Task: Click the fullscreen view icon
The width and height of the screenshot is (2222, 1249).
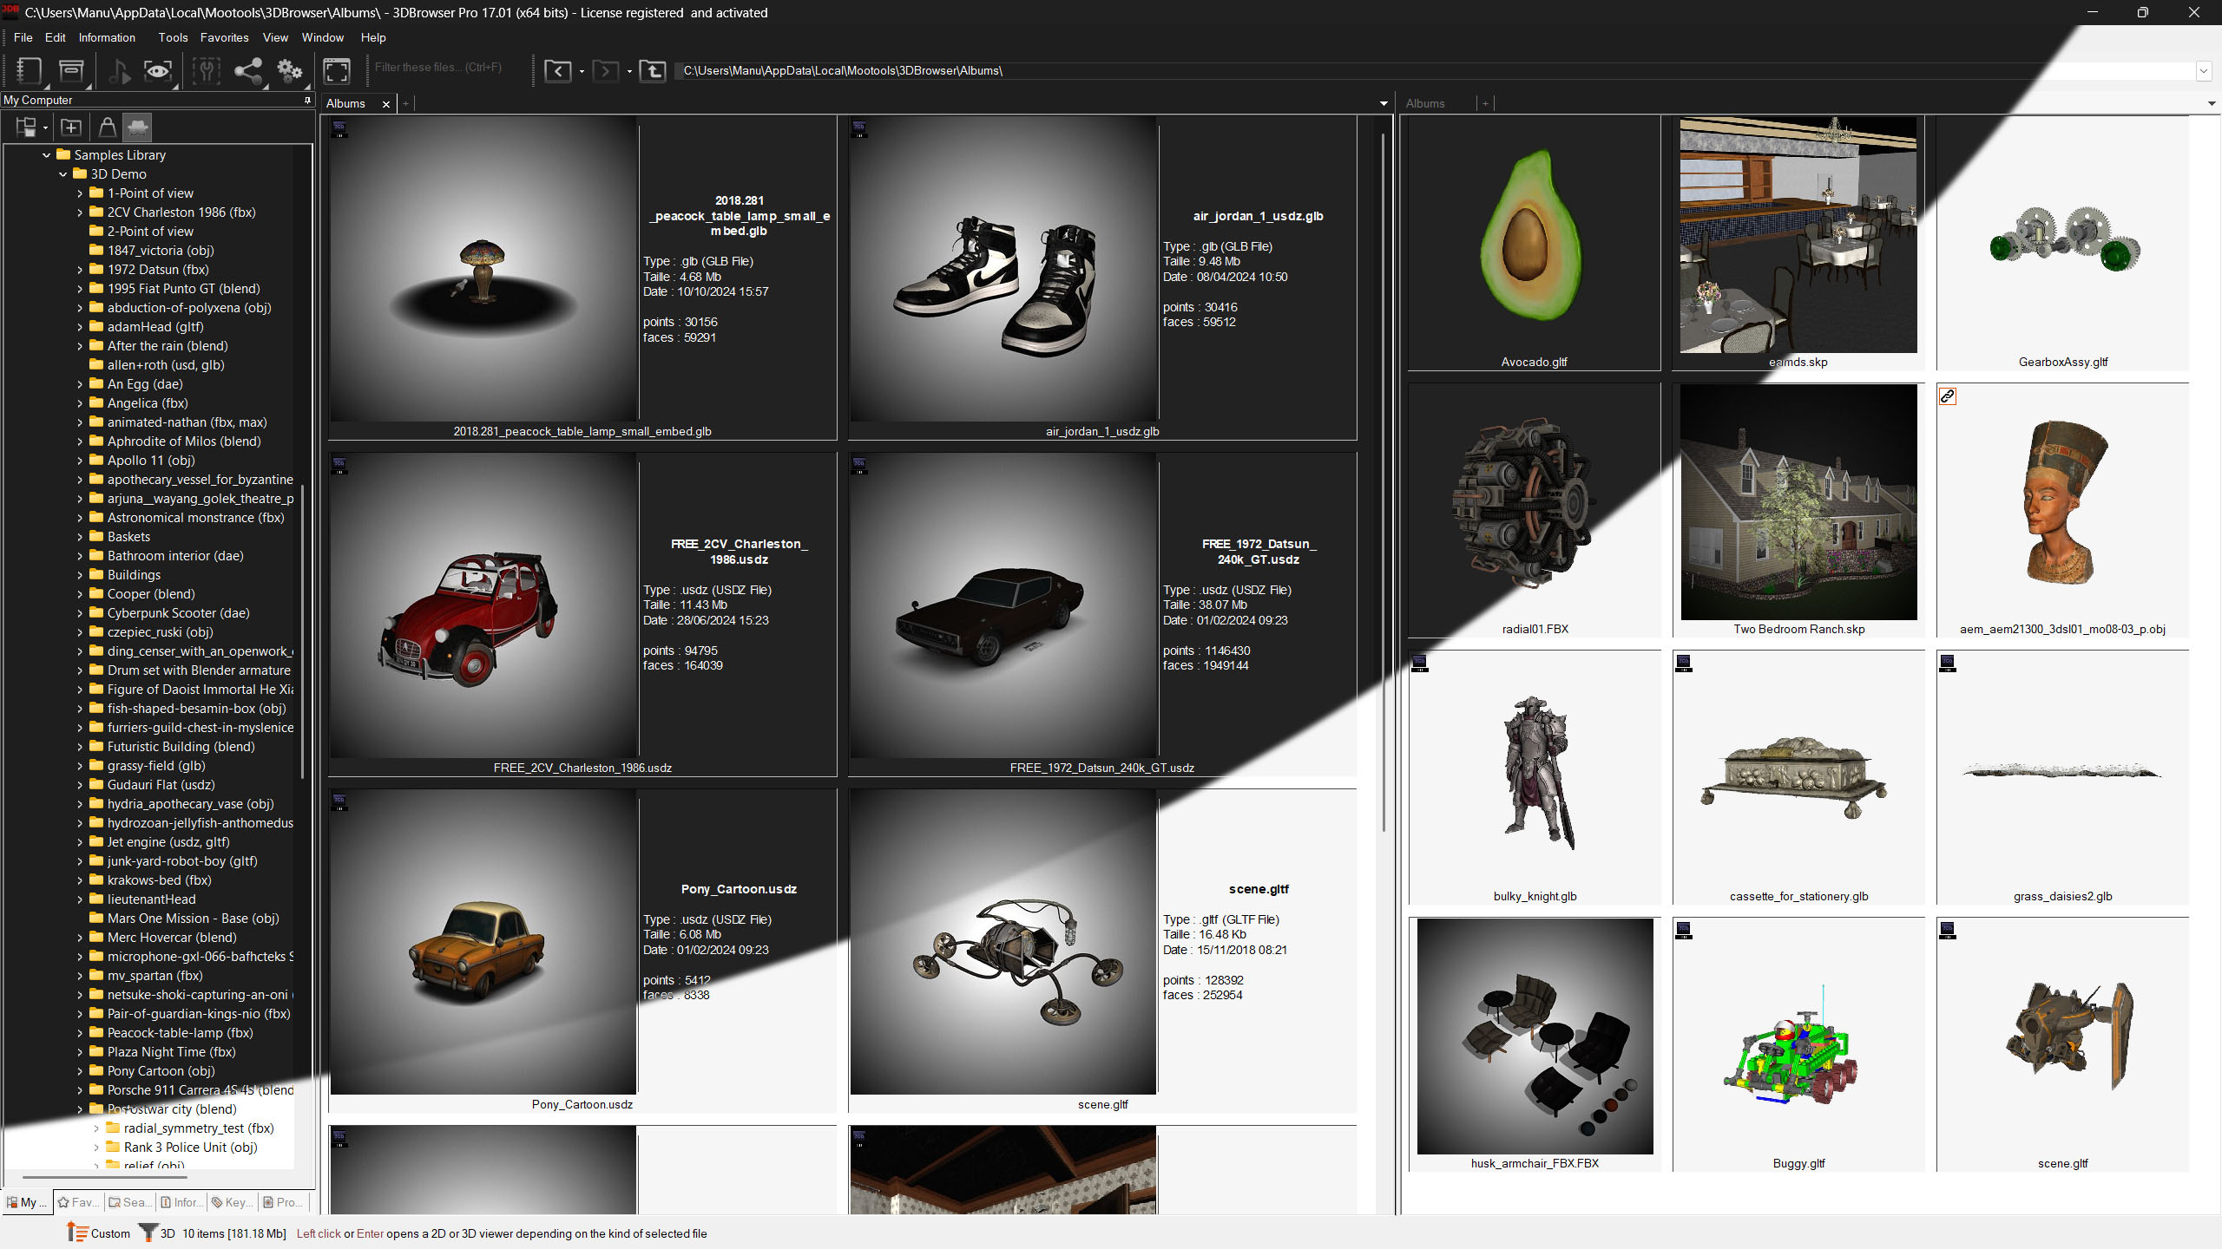Action: pyautogui.click(x=337, y=70)
